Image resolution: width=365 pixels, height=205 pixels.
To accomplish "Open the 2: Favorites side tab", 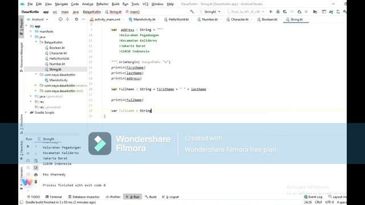I will tap(22, 150).
